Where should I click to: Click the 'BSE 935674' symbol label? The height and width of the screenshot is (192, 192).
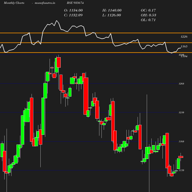point(75,3)
